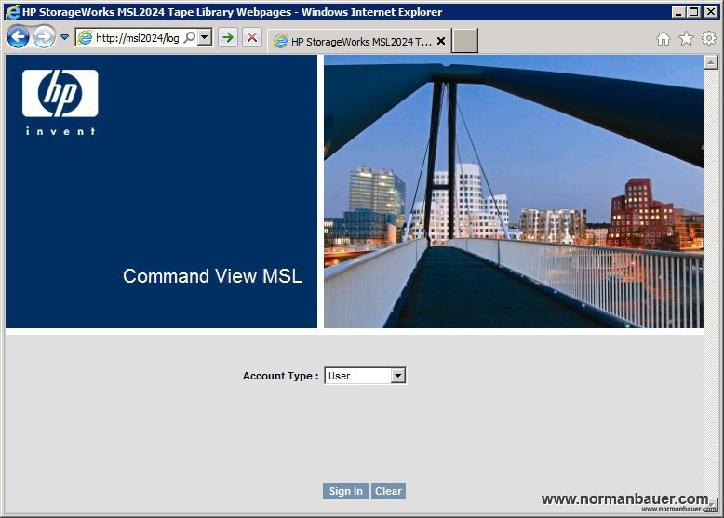Click the bridge banner photo

tap(513, 192)
